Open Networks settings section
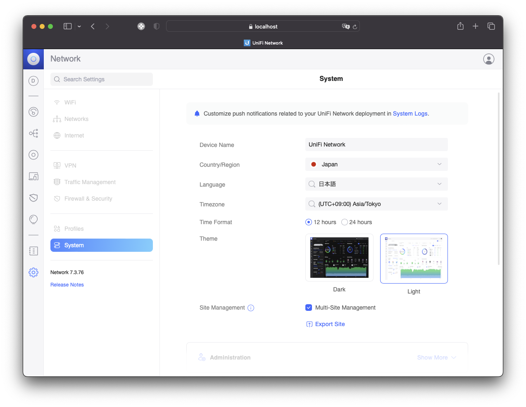526x407 pixels. (102, 119)
